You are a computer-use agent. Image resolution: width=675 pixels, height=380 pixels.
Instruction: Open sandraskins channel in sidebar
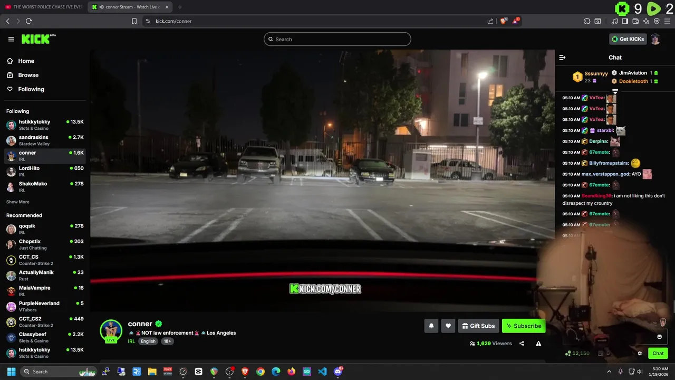point(45,140)
